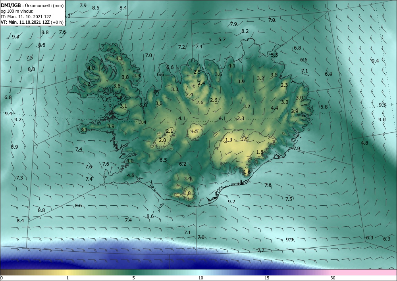Click the 5.7 value on the map
Image resolution: width=397 pixels, height=281 pixels.
pyautogui.click(x=222, y=39)
